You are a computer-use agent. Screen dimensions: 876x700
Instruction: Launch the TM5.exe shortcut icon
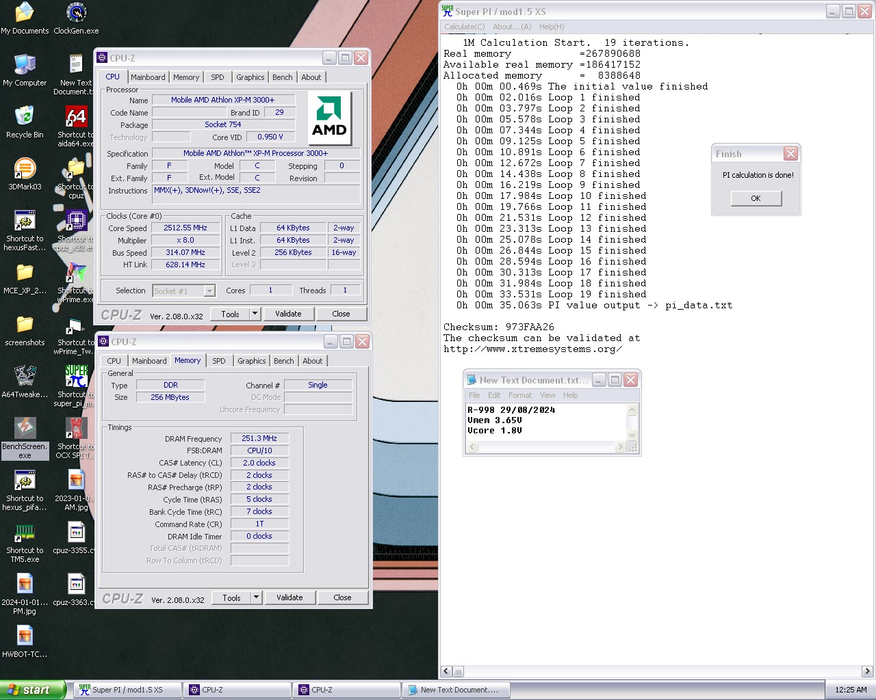coord(25,541)
